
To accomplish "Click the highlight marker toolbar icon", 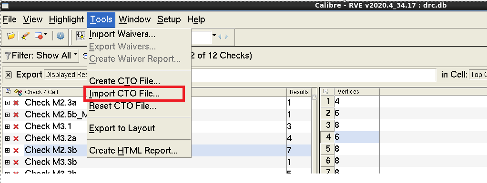I will coord(25,36).
